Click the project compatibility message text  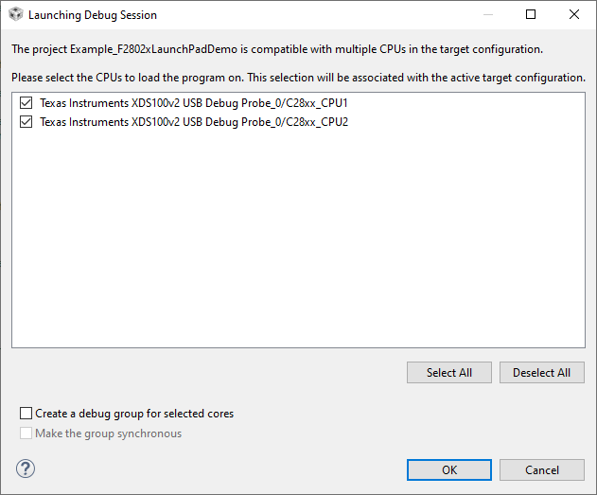pyautogui.click(x=276, y=48)
